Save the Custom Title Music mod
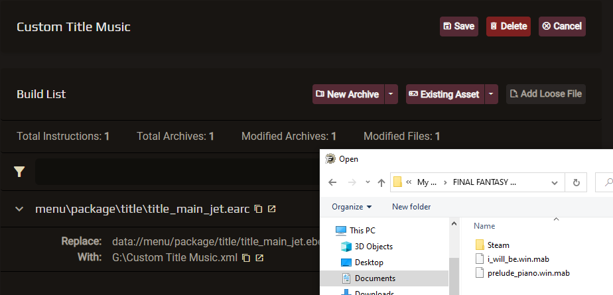 pyautogui.click(x=459, y=26)
